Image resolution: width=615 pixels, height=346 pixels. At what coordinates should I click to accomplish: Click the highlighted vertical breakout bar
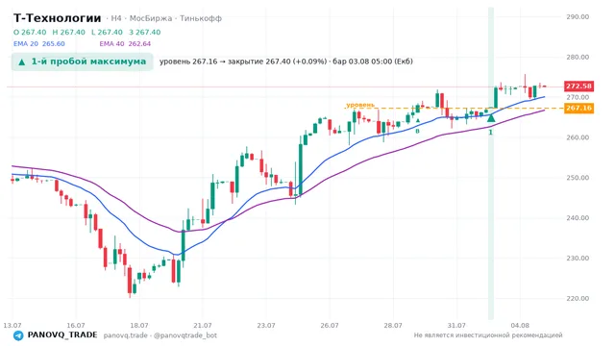[491, 162]
